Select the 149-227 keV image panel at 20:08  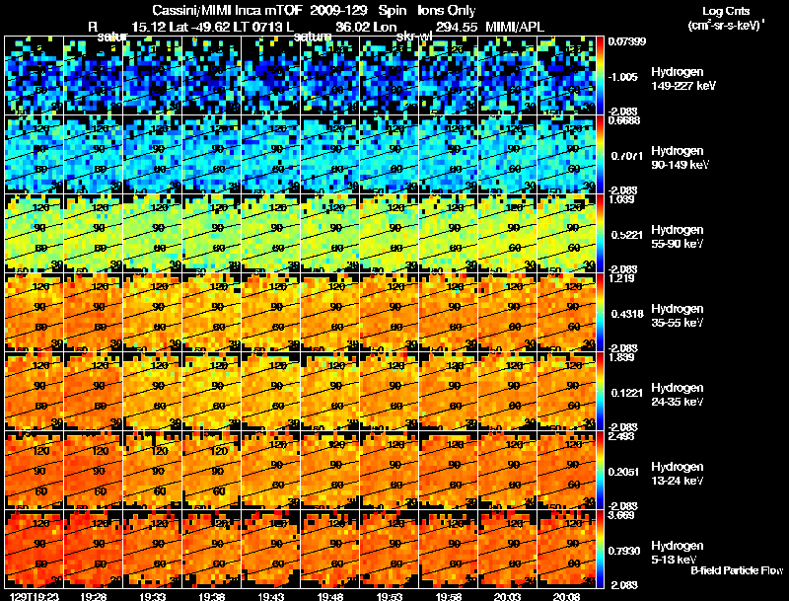pyautogui.click(x=567, y=76)
